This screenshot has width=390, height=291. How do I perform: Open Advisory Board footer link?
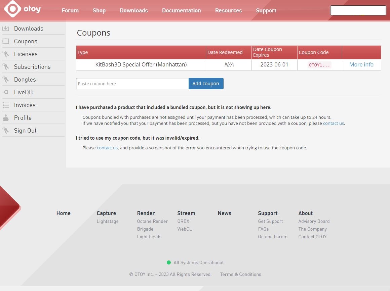coord(314,221)
